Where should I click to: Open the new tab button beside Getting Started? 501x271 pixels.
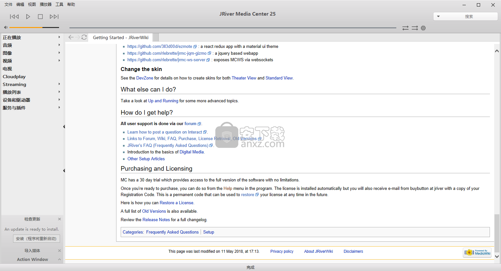156,37
